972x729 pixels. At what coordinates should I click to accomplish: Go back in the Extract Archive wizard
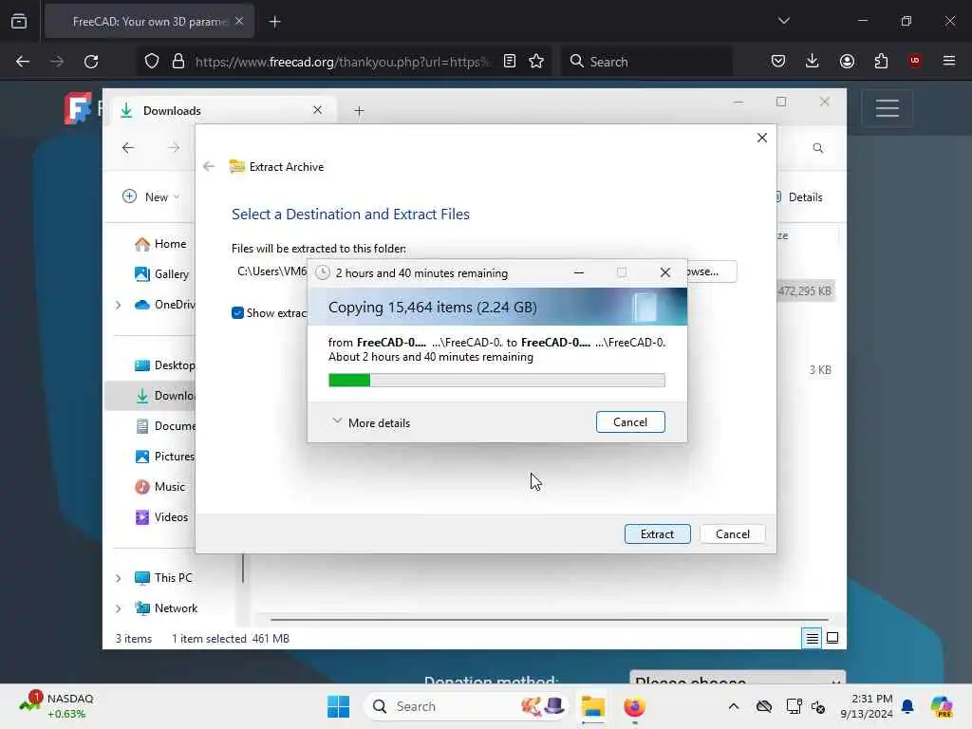[209, 166]
